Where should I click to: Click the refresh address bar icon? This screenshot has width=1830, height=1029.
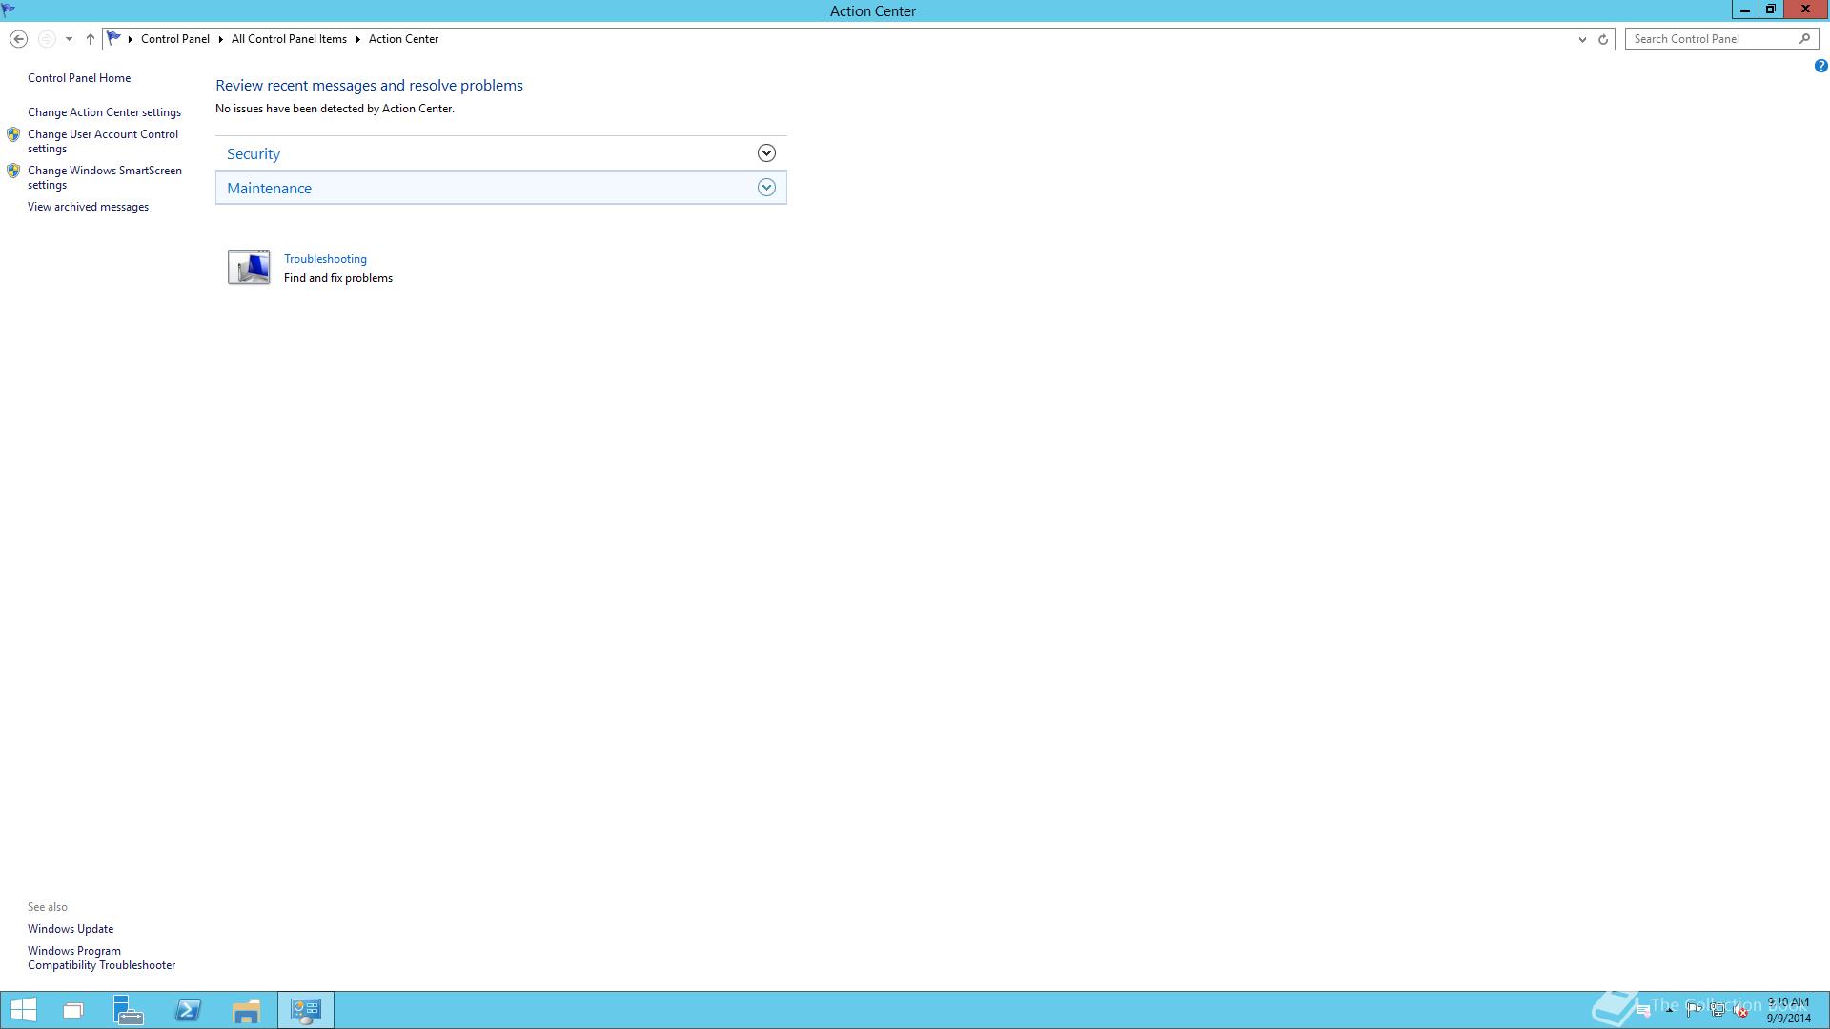1603,39
